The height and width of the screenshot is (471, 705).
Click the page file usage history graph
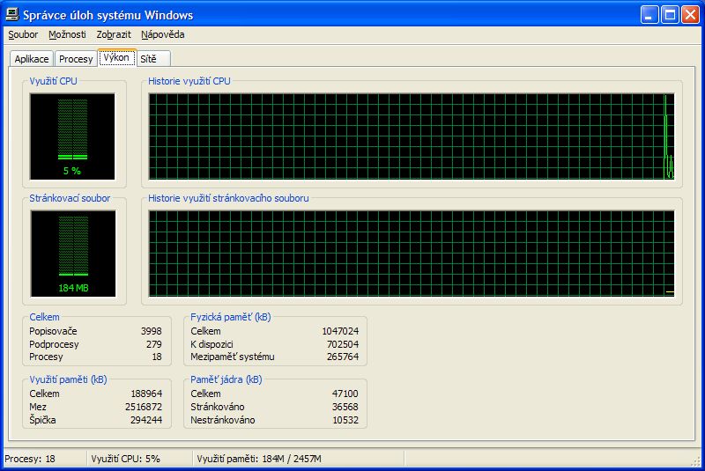[412, 254]
